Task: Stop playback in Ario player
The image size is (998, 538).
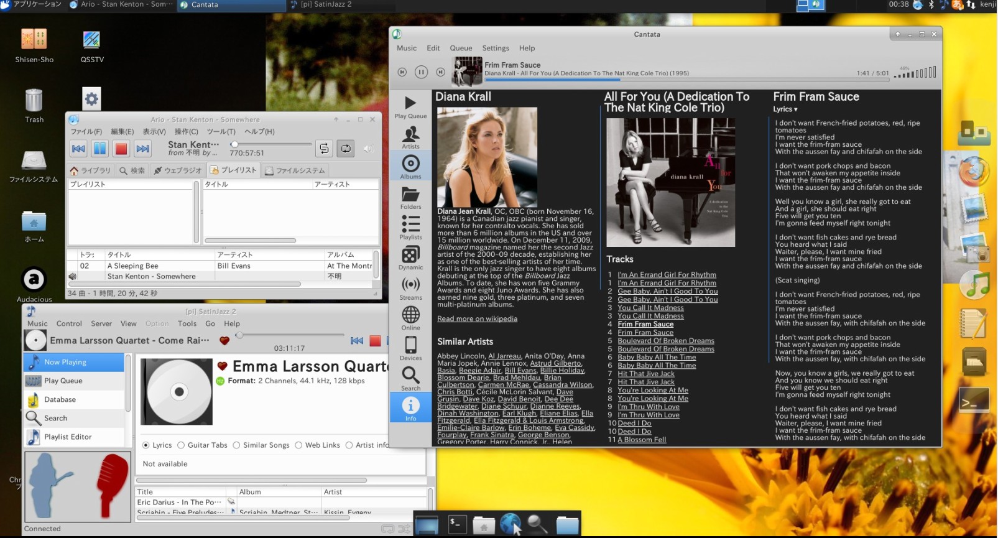Action: click(121, 149)
